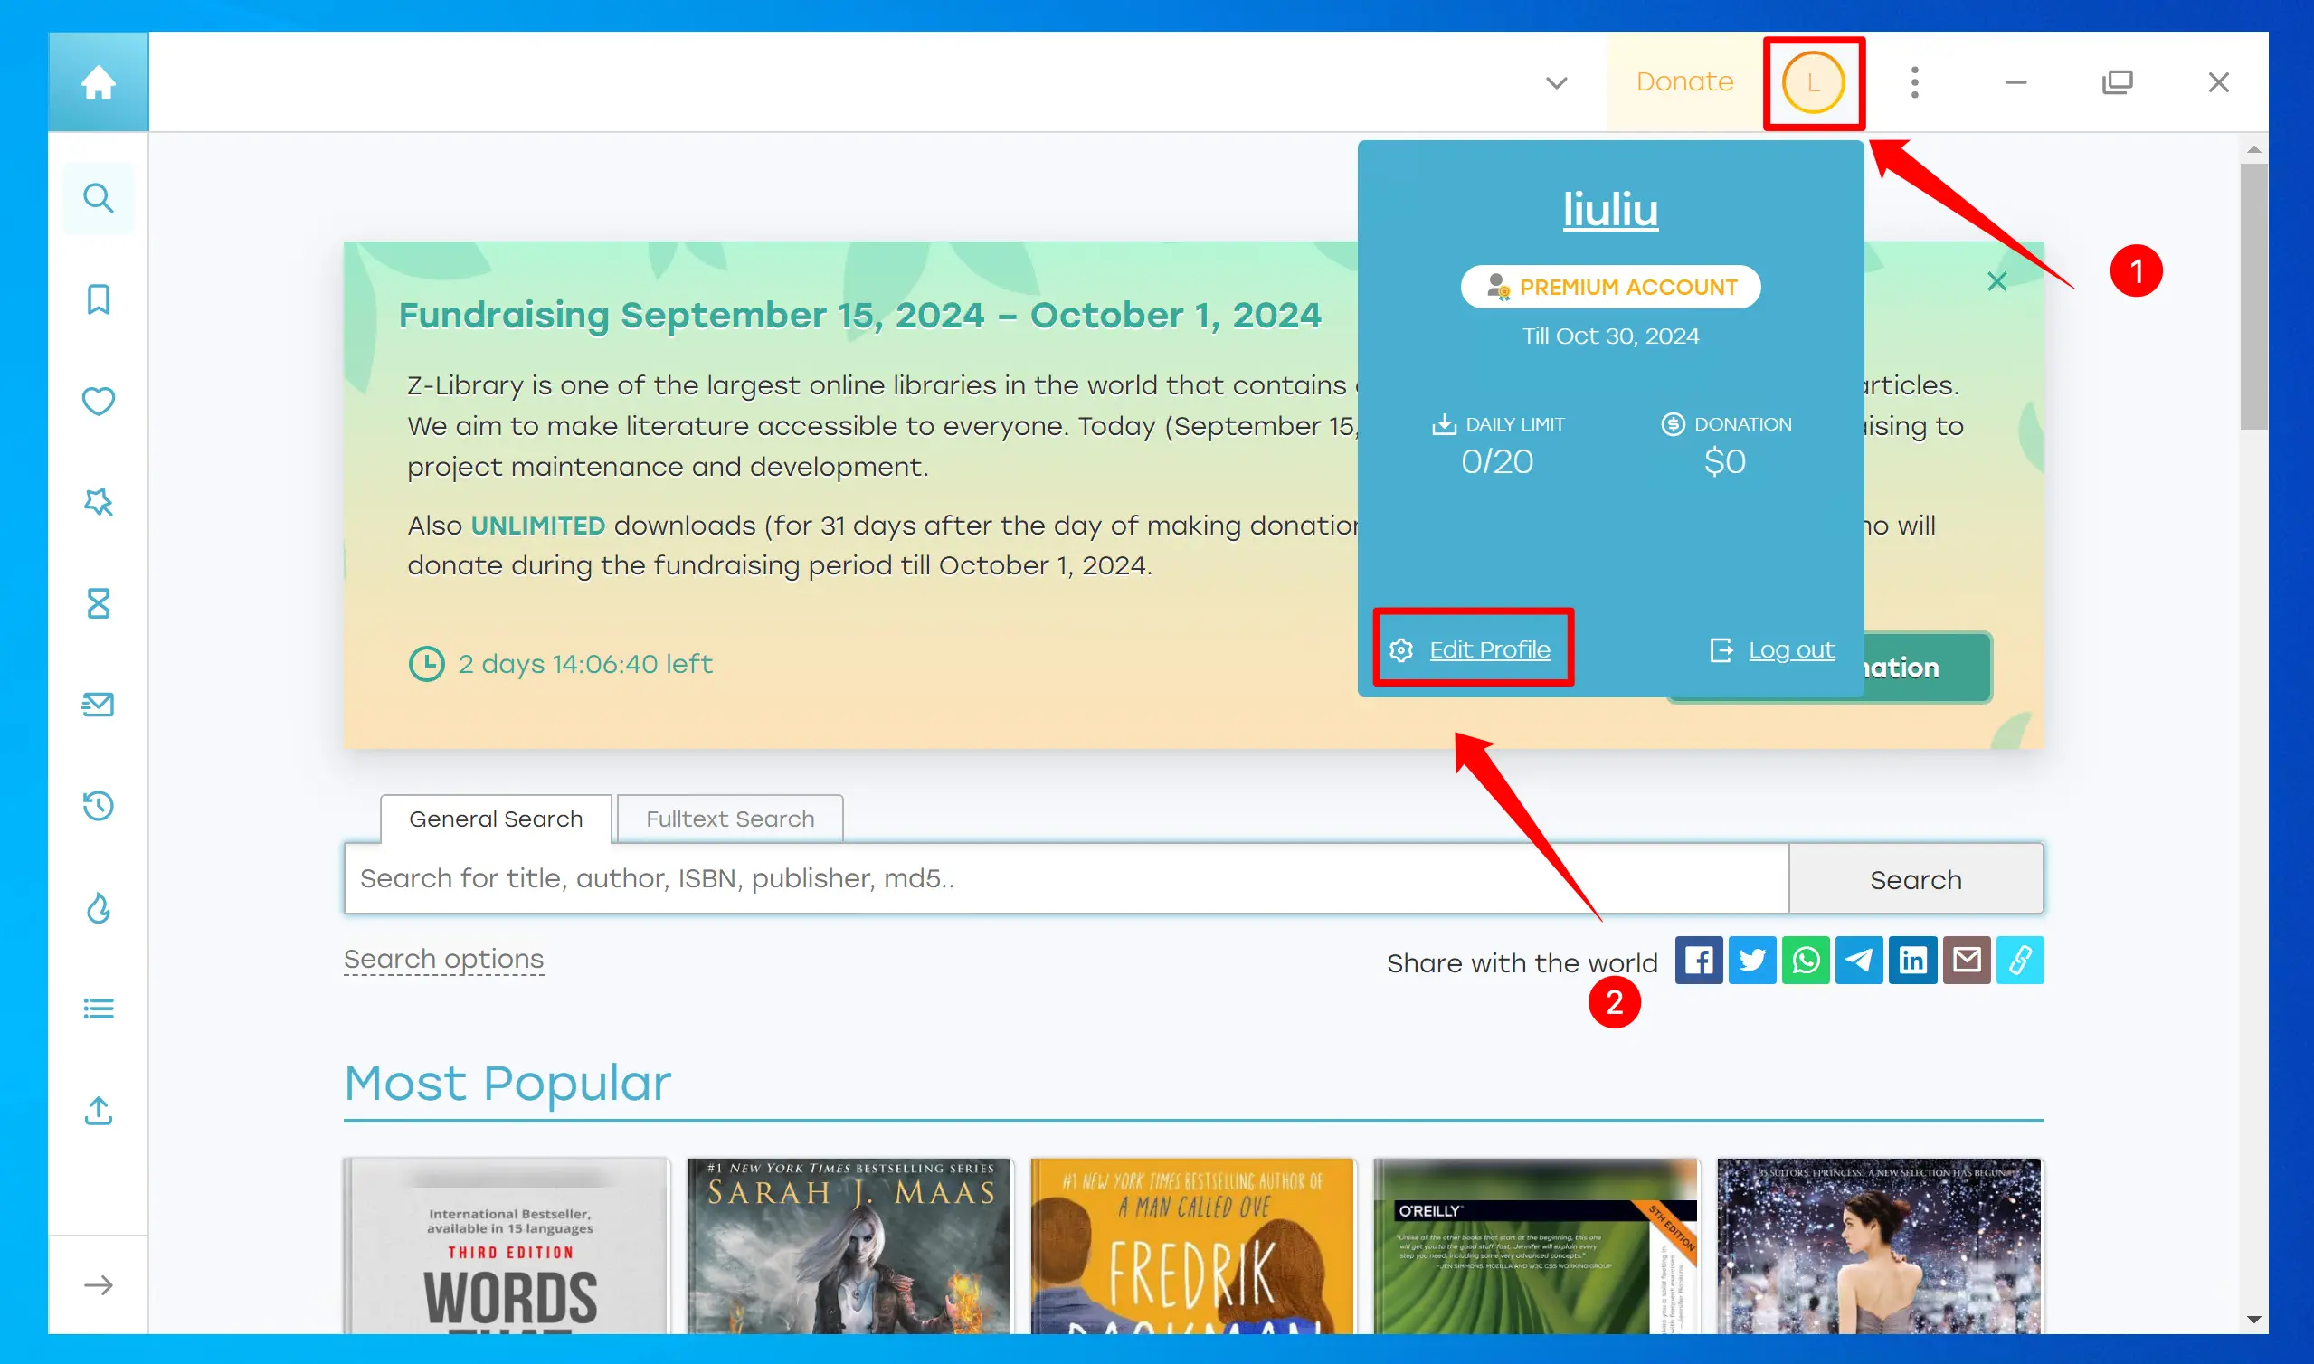Share on Telegram icon

coord(1859,961)
